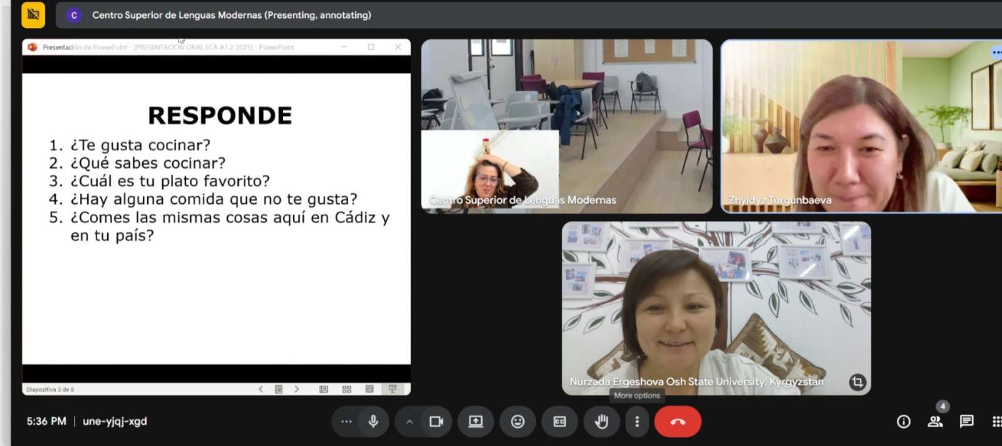Viewport: 1002px width, 446px height.
Task: Expand video settings chevron arrow
Action: [410, 422]
